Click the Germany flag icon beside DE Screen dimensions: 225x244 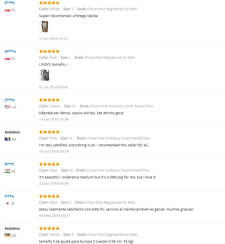point(7,235)
